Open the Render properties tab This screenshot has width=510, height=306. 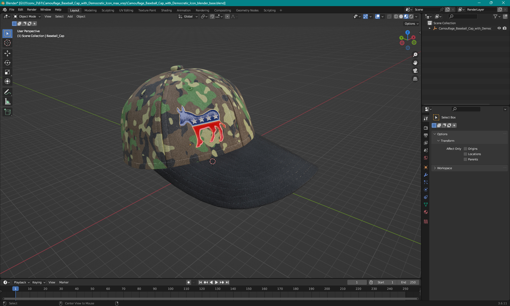(x=426, y=128)
